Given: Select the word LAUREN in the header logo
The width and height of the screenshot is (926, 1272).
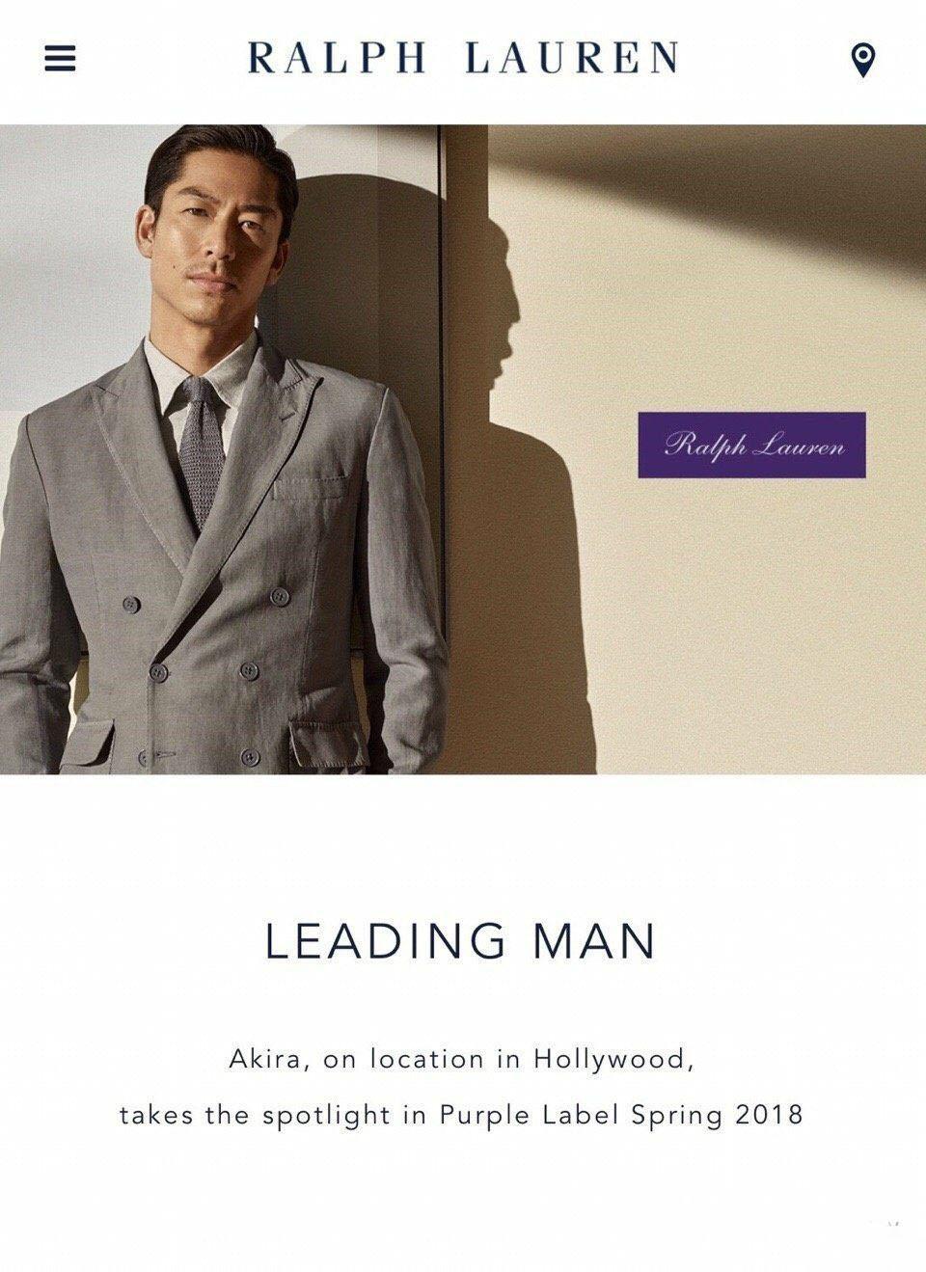Looking at the screenshot, I should 572,58.
